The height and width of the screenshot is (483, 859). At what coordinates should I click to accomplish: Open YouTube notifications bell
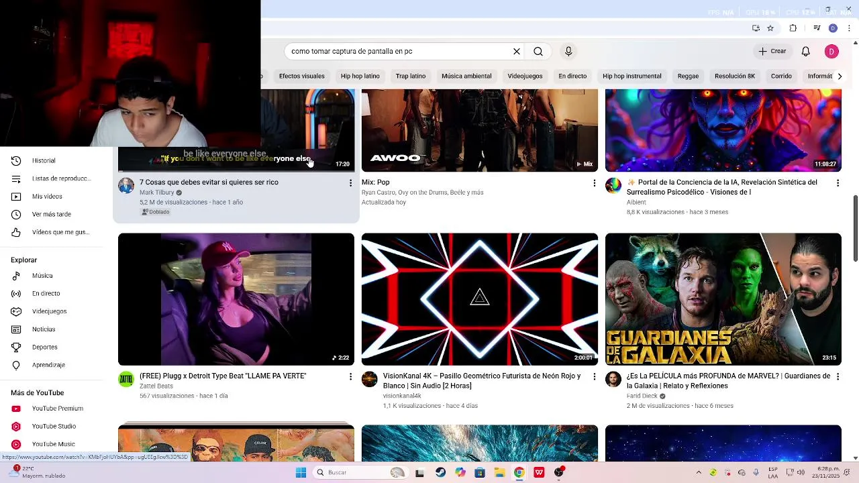coord(806,51)
